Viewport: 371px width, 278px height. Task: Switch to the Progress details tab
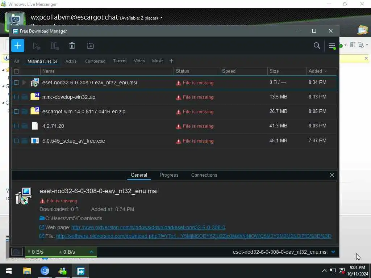169,175
